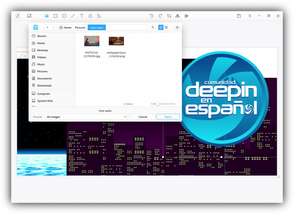
Task: Expand the Format 'All images' dropdown
Action: pyautogui.click(x=87, y=117)
